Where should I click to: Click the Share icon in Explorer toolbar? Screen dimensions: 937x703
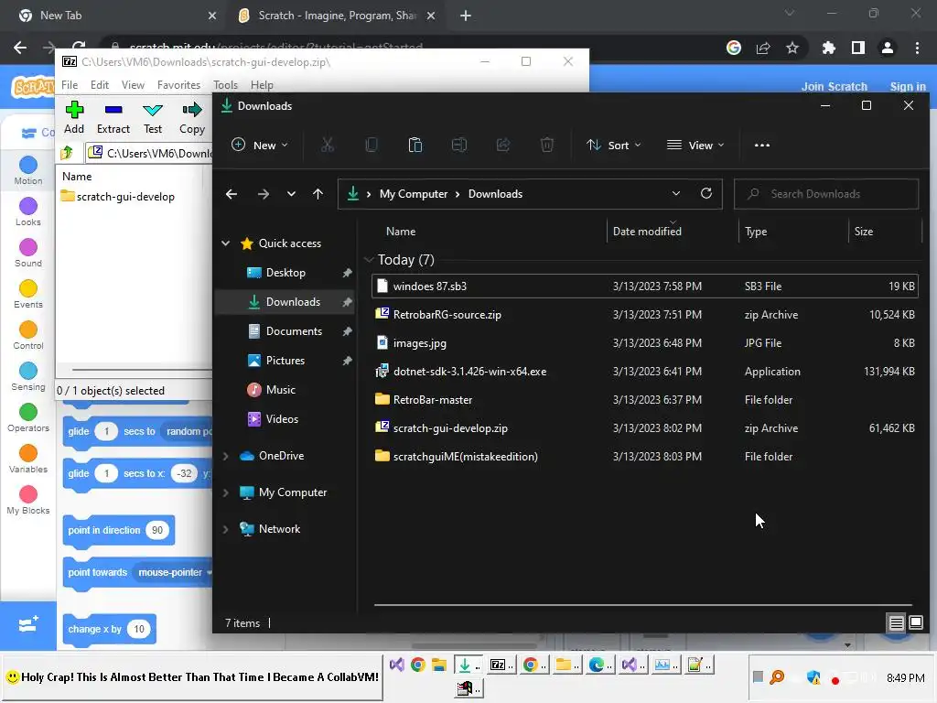tap(503, 145)
